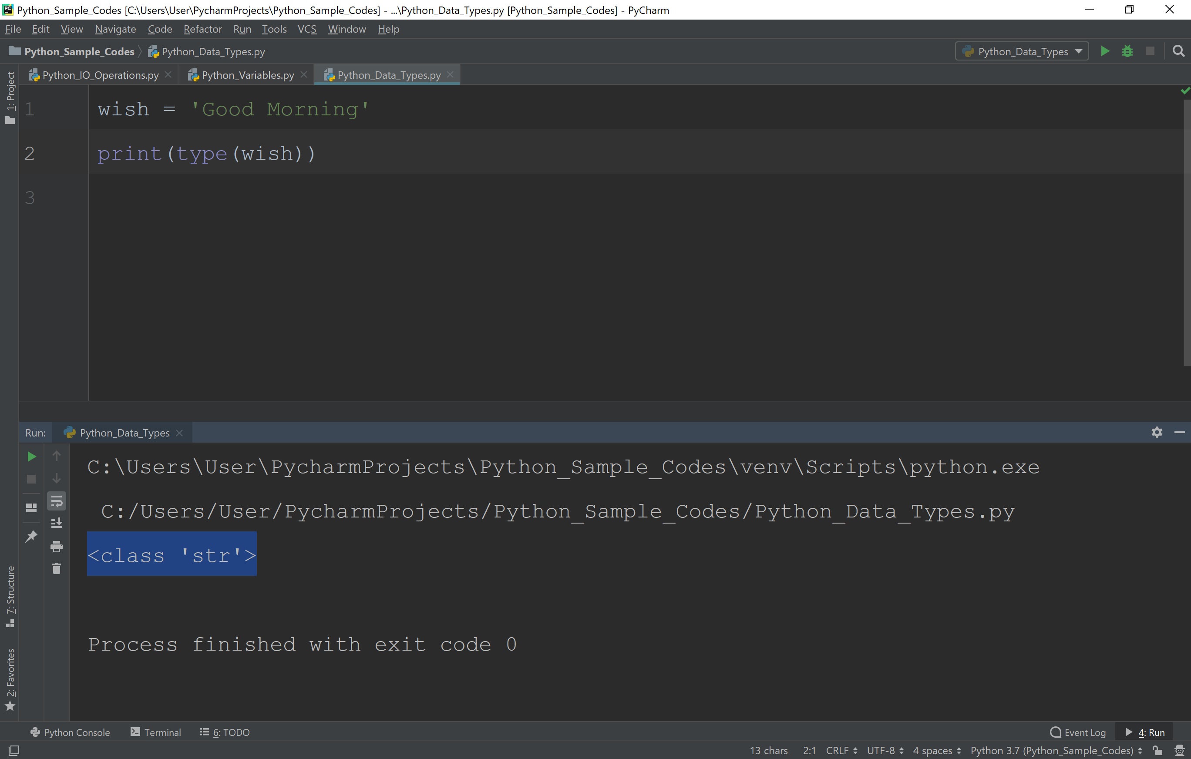This screenshot has width=1191, height=759.
Task: Open Run tool window settings gear icon
Action: pos(1157,432)
